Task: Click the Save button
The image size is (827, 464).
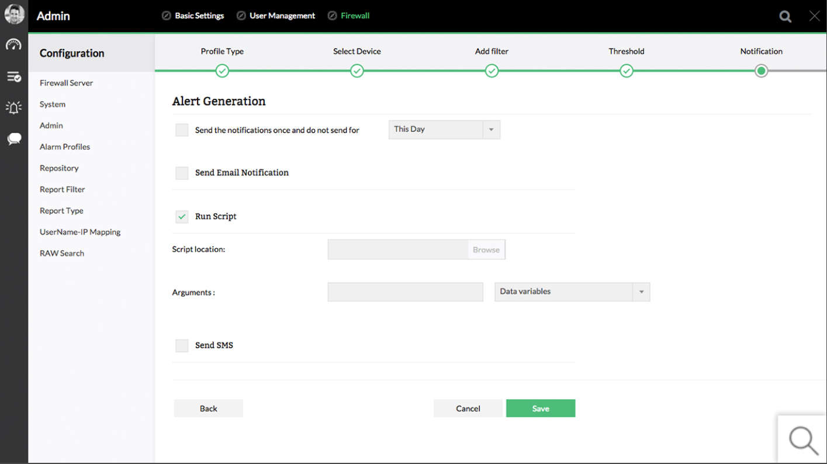Action: tap(540, 408)
